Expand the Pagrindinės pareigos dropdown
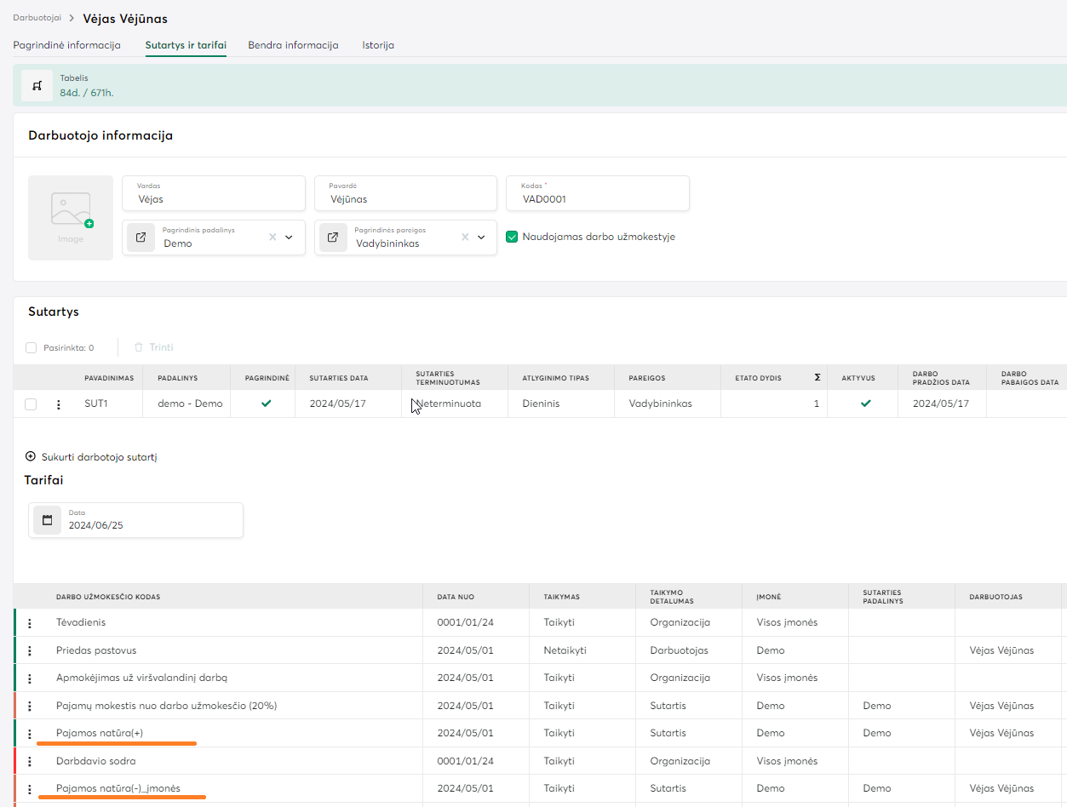Image resolution: width=1067 pixels, height=807 pixels. [x=481, y=238]
